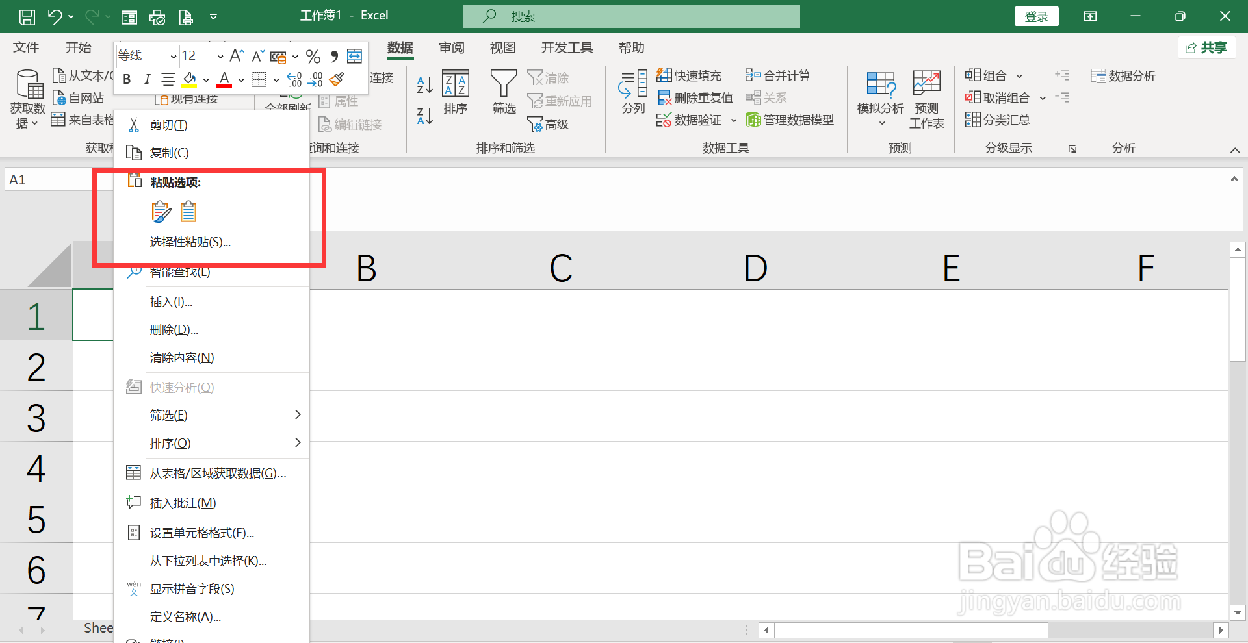Click the center align icon in mini toolbar
Image resolution: width=1248 pixels, height=643 pixels.
[168, 79]
